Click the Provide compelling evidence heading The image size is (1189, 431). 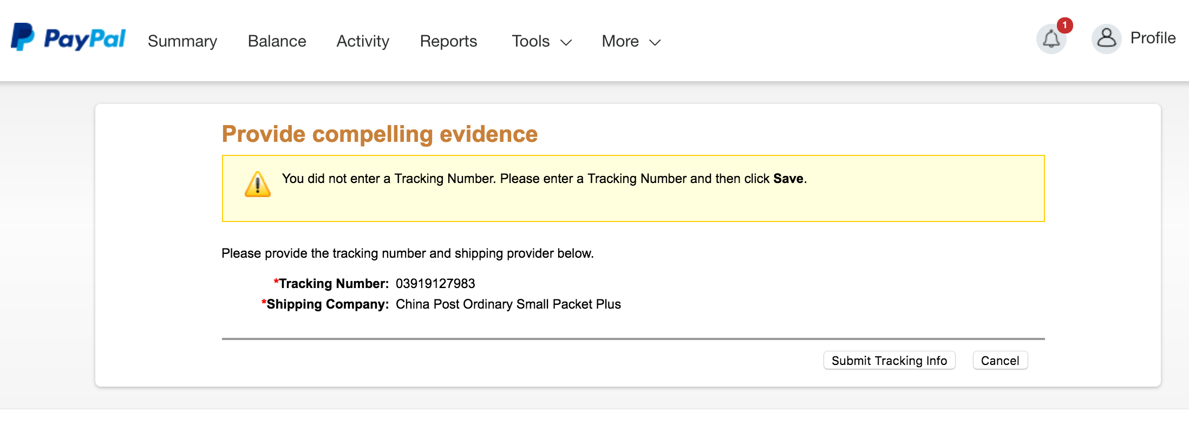(x=380, y=134)
